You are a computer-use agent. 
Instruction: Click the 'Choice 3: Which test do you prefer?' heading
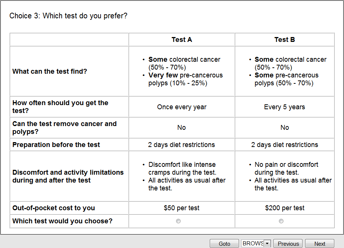68,16
